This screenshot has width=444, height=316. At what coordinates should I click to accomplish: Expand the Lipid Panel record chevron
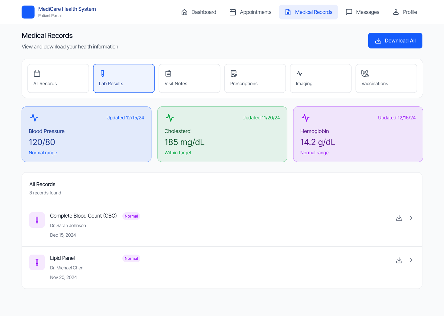click(411, 260)
